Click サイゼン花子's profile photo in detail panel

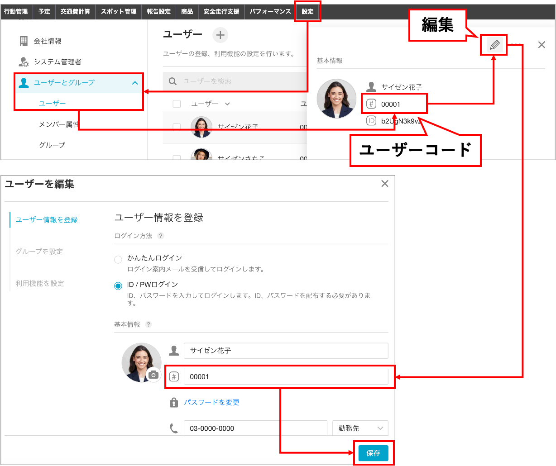click(336, 99)
